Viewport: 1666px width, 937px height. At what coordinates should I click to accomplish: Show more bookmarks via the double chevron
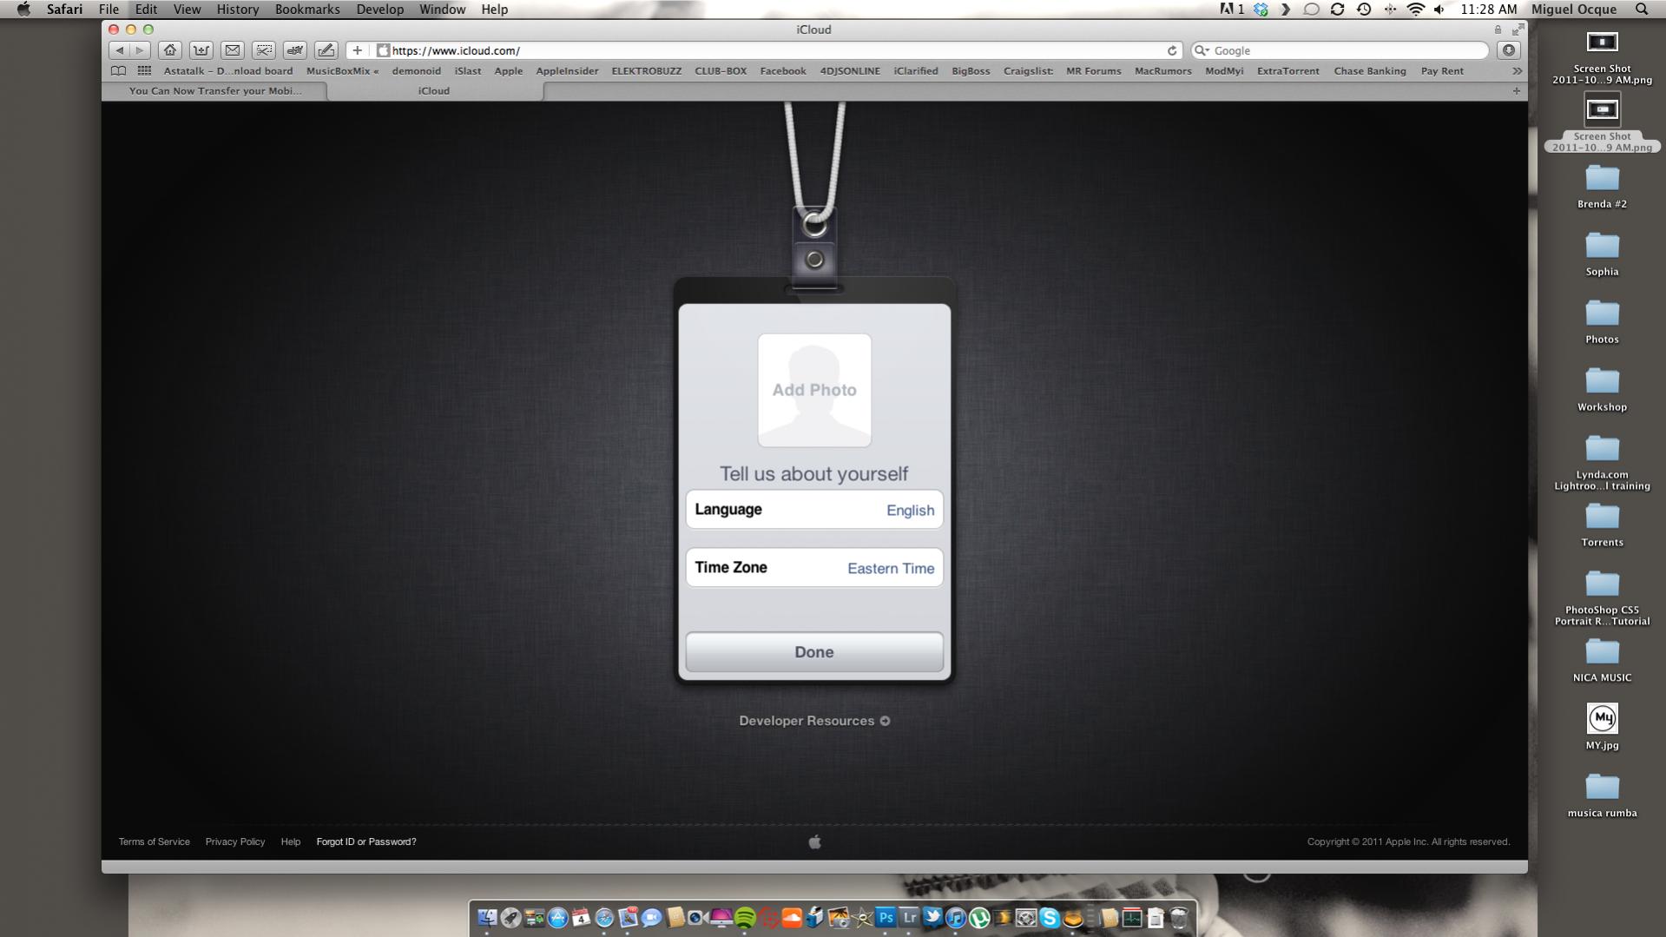pyautogui.click(x=1517, y=71)
